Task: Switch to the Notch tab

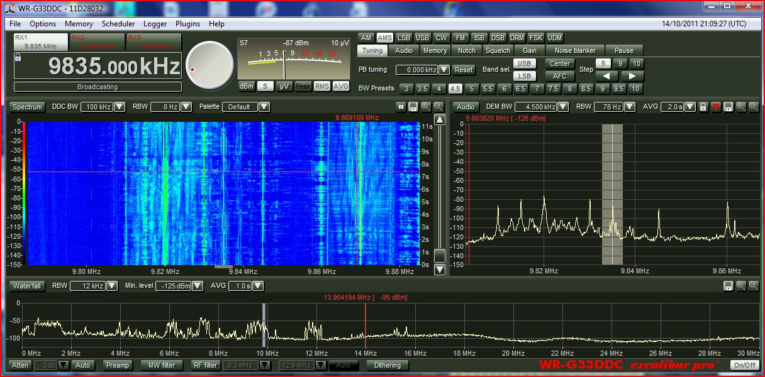Action: (x=467, y=50)
